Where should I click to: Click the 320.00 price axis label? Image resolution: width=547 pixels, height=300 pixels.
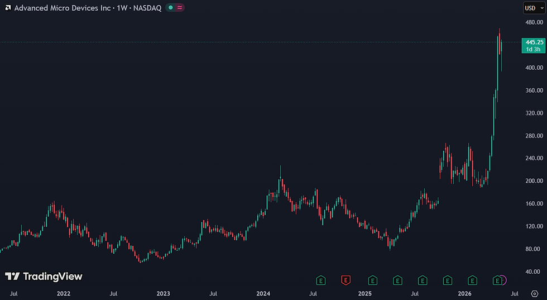pyautogui.click(x=534, y=113)
